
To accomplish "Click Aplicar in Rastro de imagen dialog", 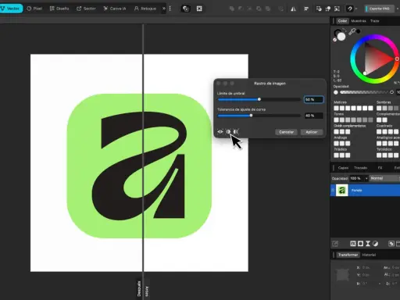I will click(x=312, y=132).
